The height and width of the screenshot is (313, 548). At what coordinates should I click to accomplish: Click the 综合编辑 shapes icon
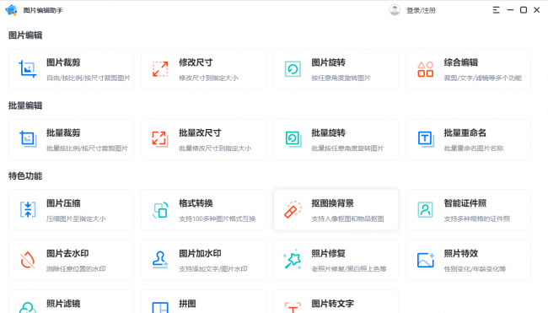click(425, 69)
